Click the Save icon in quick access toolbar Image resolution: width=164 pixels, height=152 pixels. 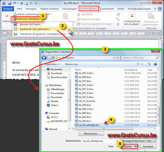(x=10, y=3)
